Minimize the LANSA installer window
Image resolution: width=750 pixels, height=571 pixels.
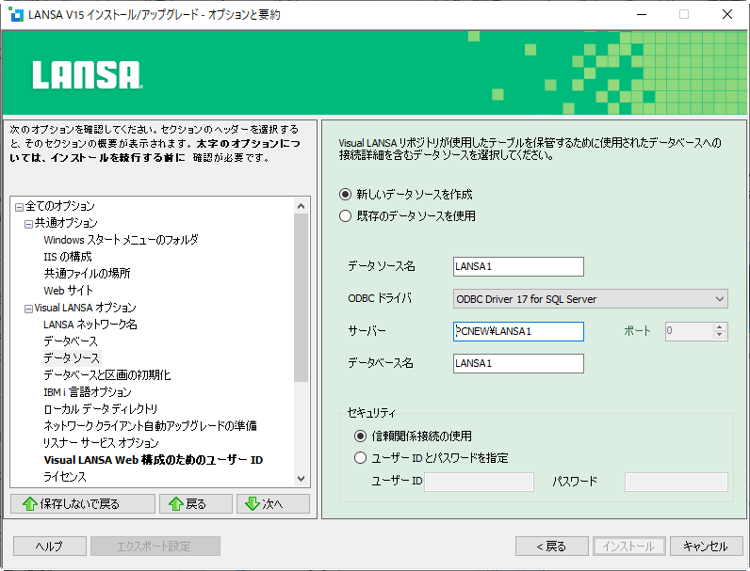642,14
